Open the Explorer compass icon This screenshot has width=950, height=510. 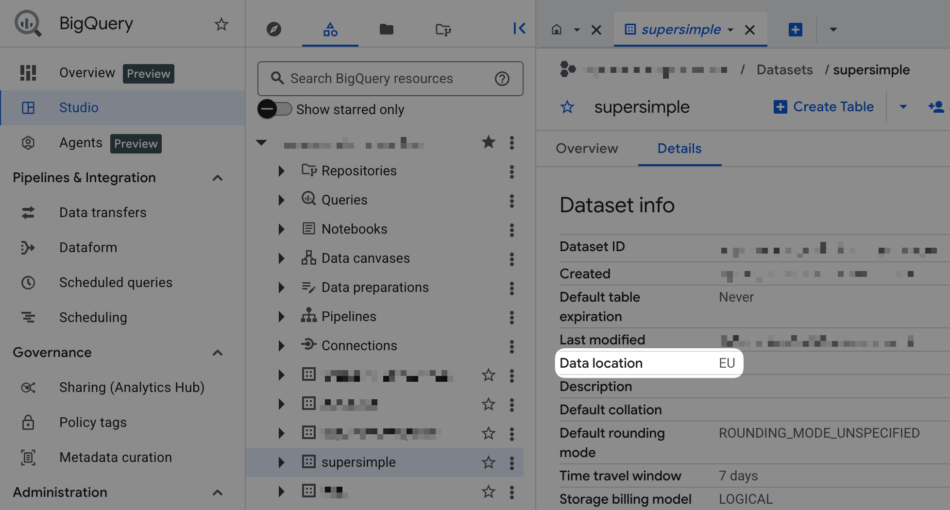274,29
